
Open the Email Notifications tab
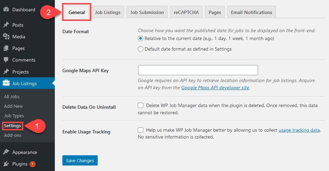(251, 12)
